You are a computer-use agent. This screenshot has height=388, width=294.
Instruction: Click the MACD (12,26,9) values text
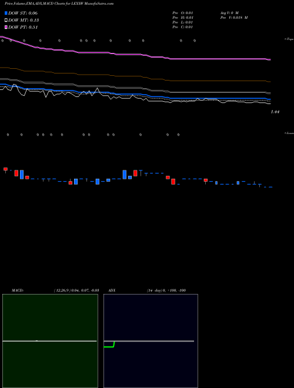(x=76, y=290)
